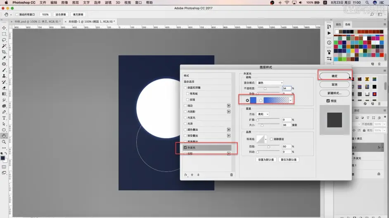Open the 方法 technique dropdown
The height and width of the screenshot is (218, 389).
(263, 114)
